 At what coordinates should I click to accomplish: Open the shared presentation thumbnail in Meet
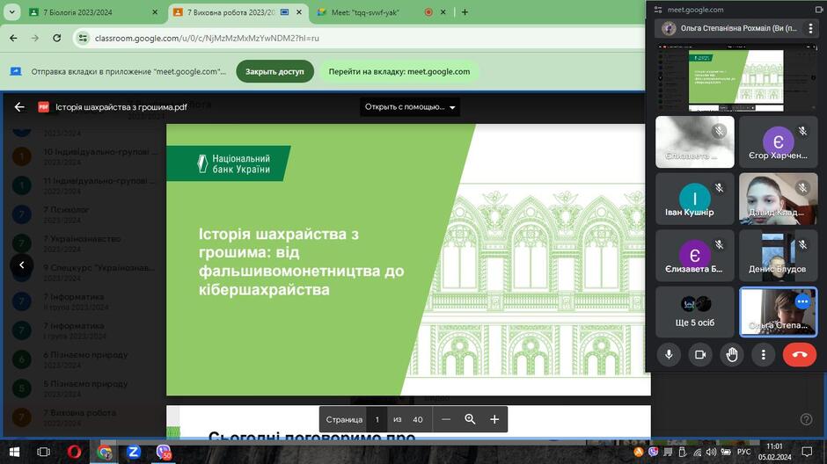(736, 78)
